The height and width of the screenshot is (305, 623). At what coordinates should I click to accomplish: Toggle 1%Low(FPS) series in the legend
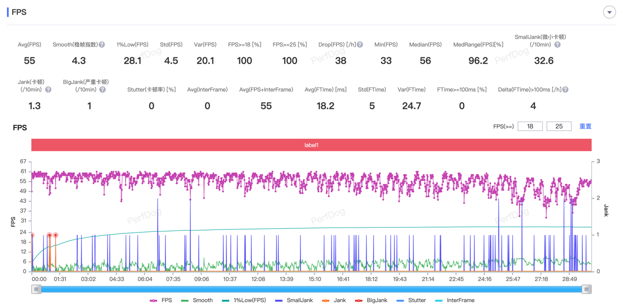(x=244, y=300)
